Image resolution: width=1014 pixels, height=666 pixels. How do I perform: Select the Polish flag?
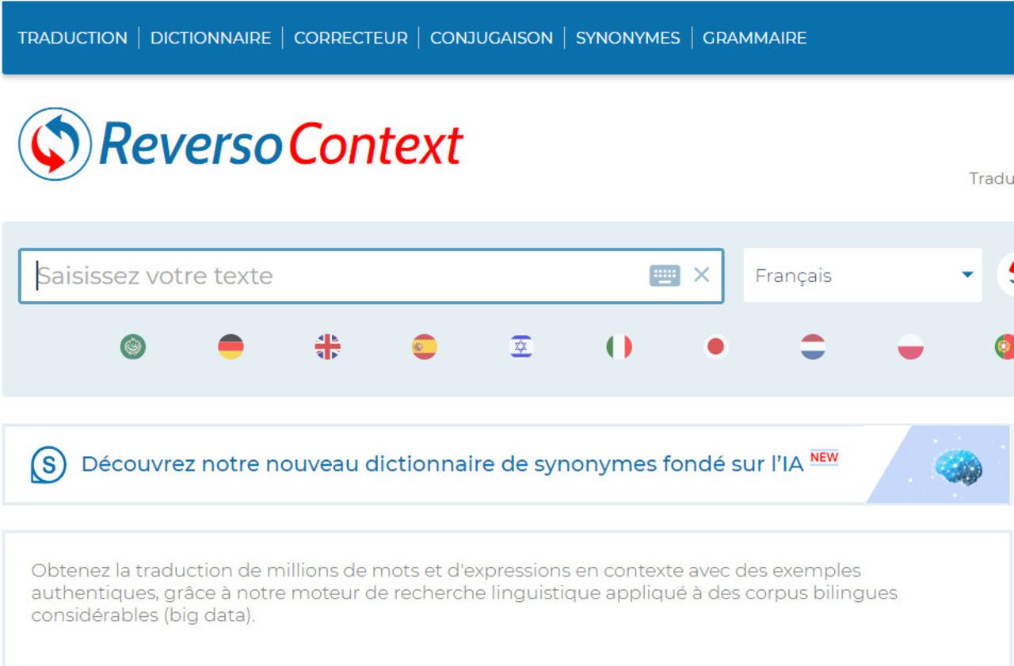tap(910, 347)
